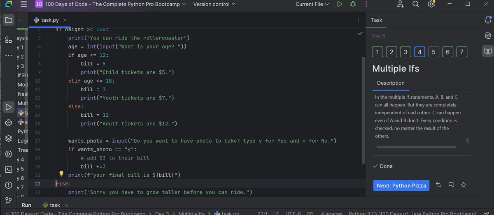The image size is (494, 215).
Task: Go to task step 7
Action: (x=462, y=52)
